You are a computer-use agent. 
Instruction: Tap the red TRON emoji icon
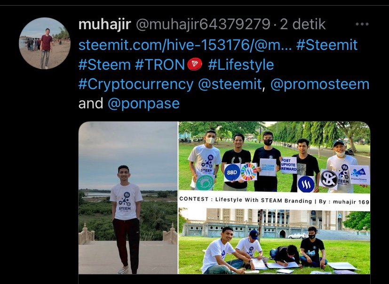pyautogui.click(x=195, y=65)
